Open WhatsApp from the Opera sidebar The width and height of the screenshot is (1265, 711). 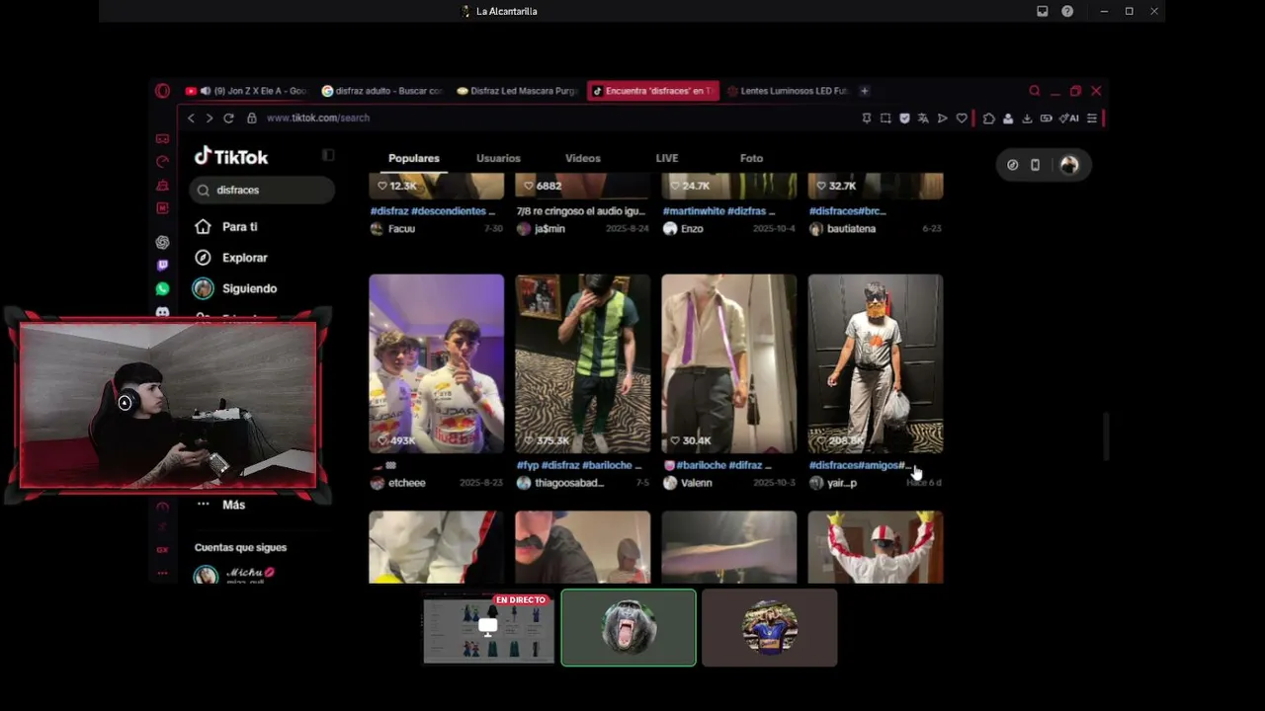coord(163,289)
